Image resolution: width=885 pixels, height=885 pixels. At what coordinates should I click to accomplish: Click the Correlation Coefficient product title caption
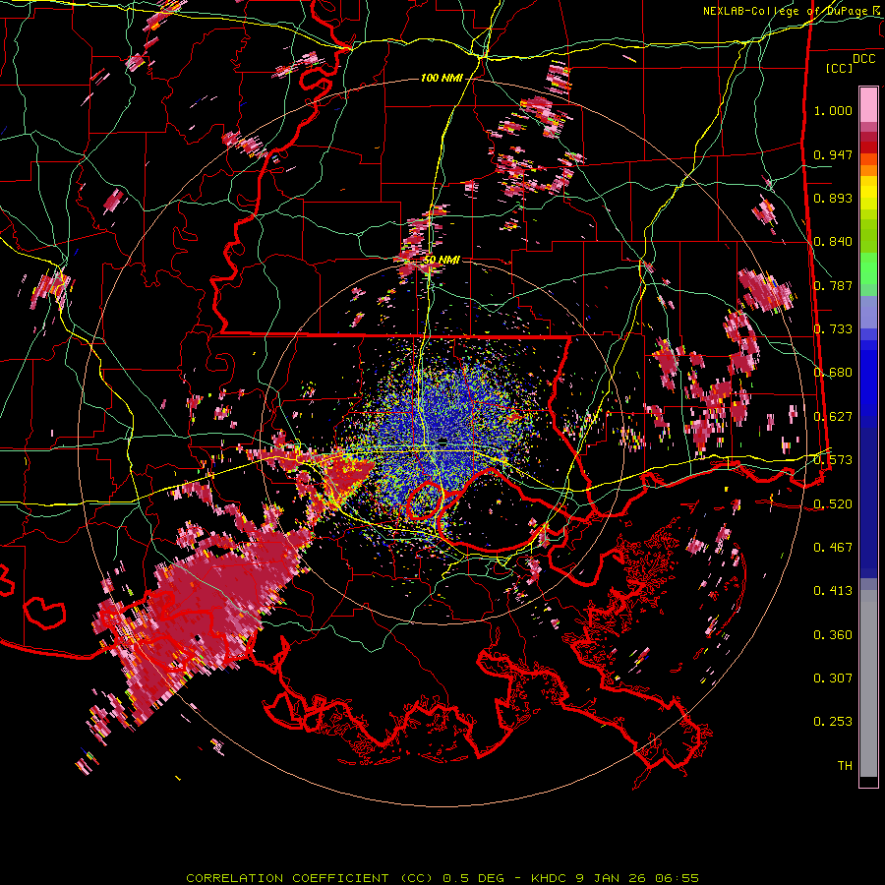[442, 878]
